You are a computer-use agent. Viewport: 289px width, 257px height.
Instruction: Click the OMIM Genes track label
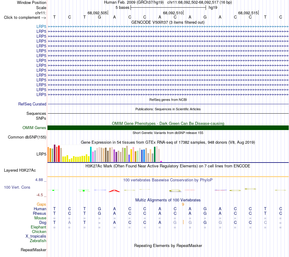34,128
